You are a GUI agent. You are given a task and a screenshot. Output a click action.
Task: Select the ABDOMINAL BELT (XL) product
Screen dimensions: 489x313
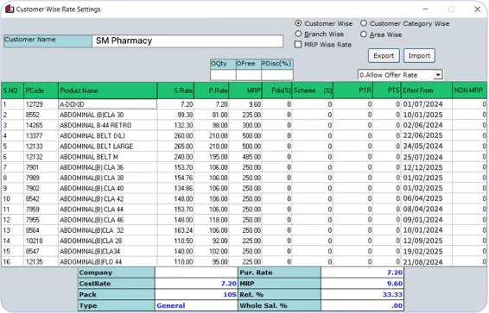pyautogui.click(x=108, y=135)
